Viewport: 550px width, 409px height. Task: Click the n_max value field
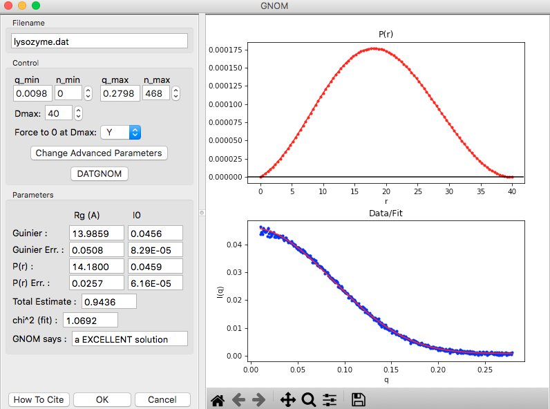click(x=155, y=93)
